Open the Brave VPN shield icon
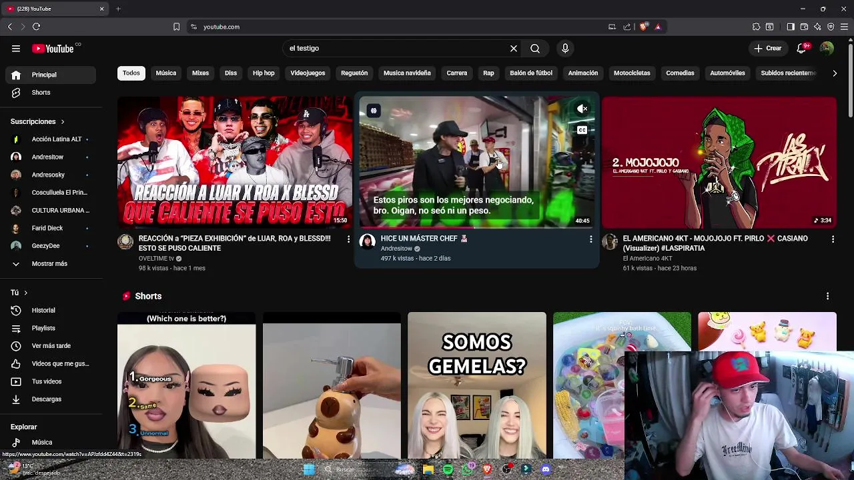 pyautogui.click(x=831, y=27)
